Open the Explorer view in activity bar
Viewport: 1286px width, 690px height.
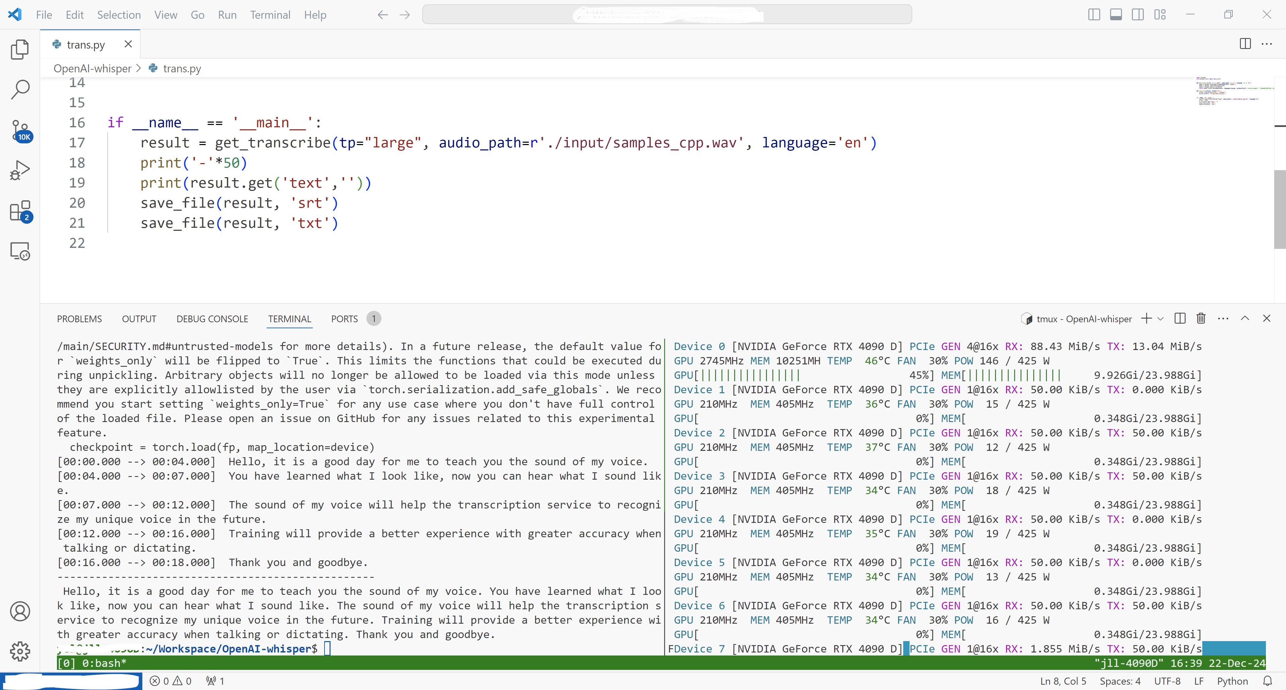pos(20,50)
